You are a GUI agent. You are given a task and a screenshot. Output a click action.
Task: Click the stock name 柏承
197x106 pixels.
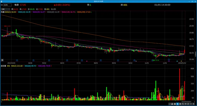pyautogui.click(x=17, y=5)
